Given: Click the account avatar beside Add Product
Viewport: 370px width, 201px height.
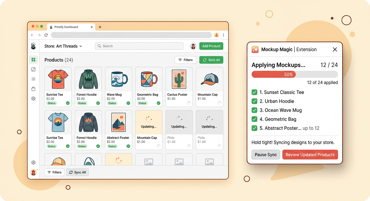Looking at the screenshot, I should 193,46.
